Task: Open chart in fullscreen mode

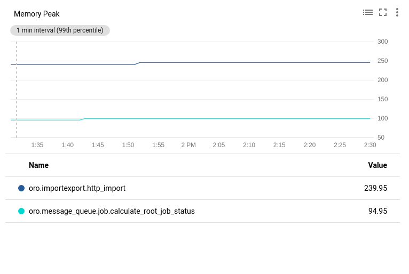Action: click(382, 12)
